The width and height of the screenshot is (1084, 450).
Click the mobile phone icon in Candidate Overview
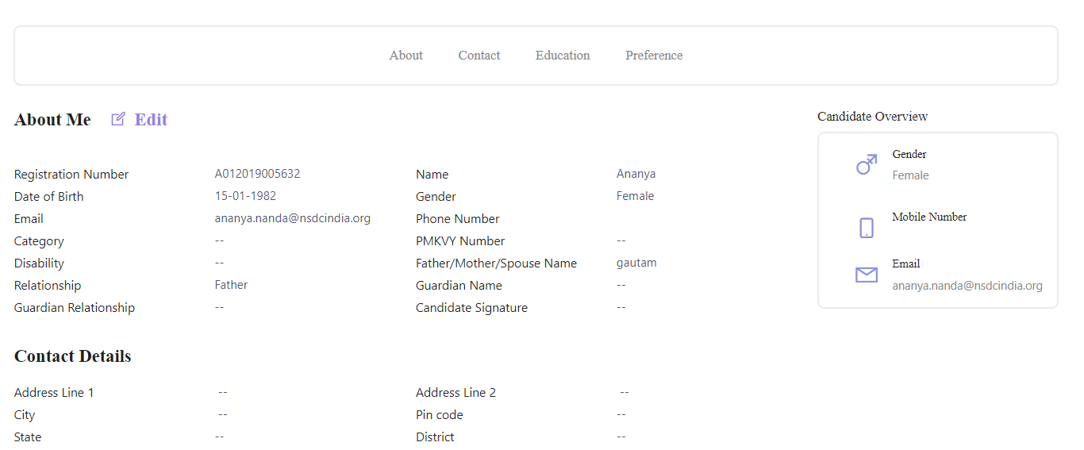(x=866, y=228)
